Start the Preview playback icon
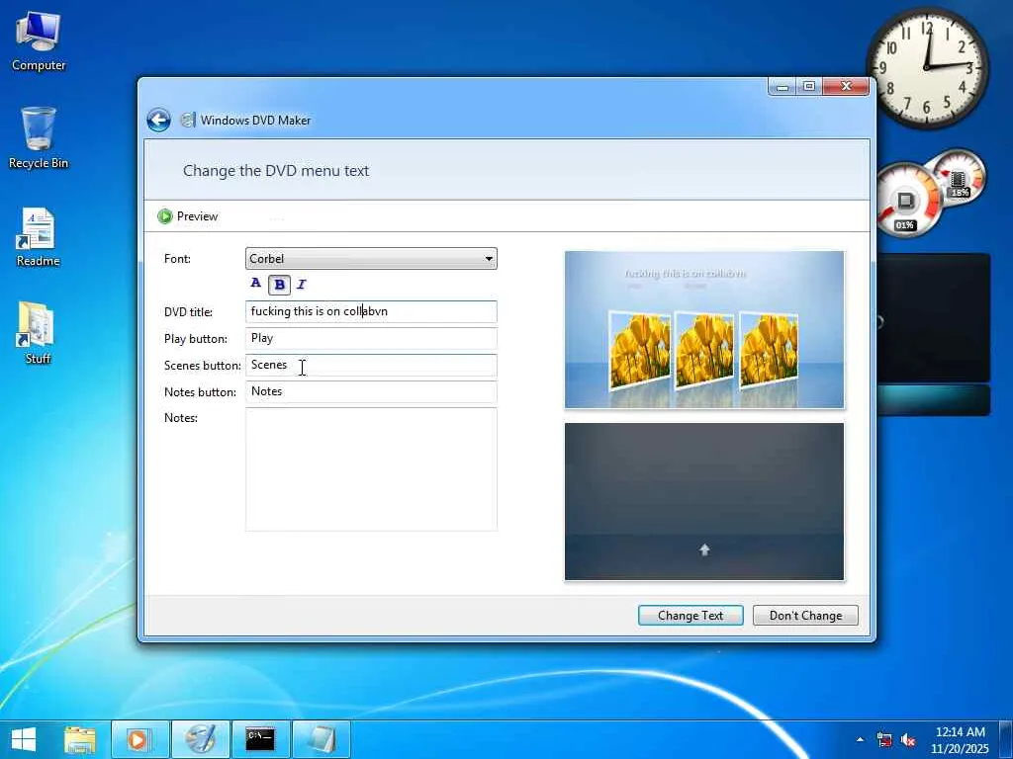 click(165, 216)
